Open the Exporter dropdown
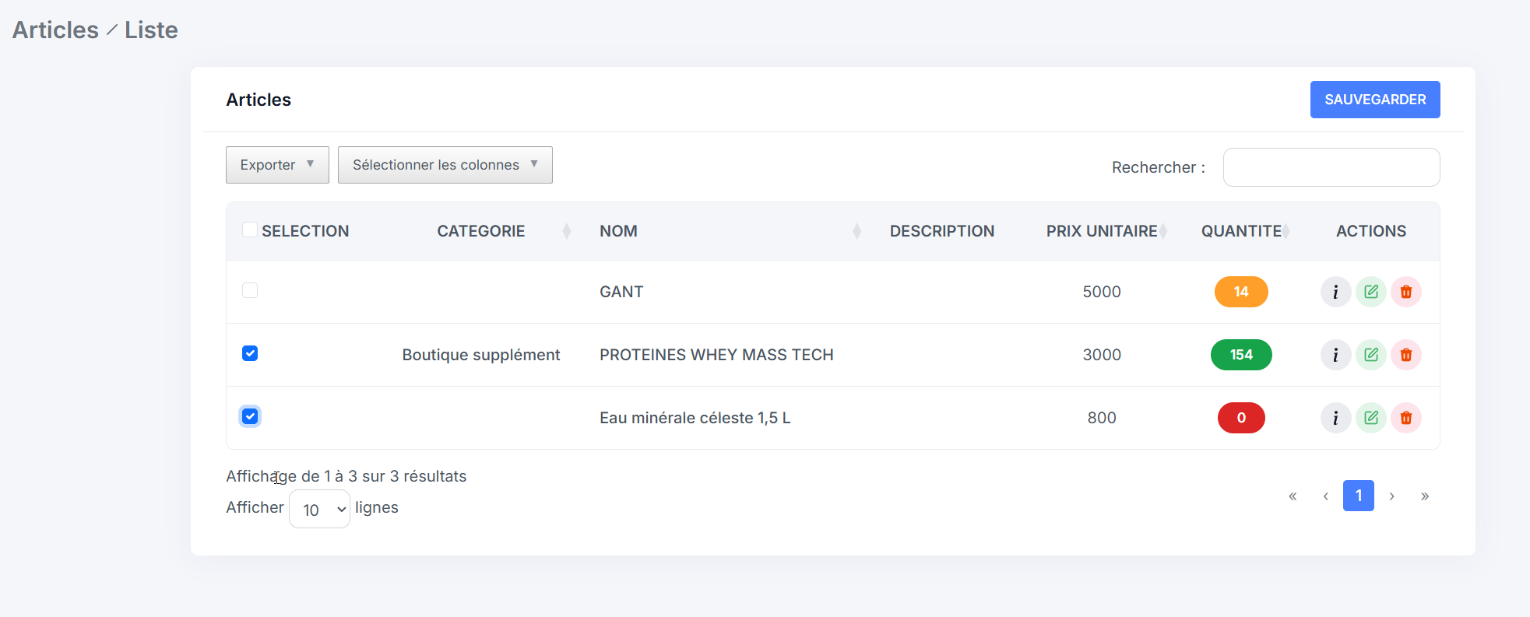This screenshot has height=617, width=1530. click(277, 165)
